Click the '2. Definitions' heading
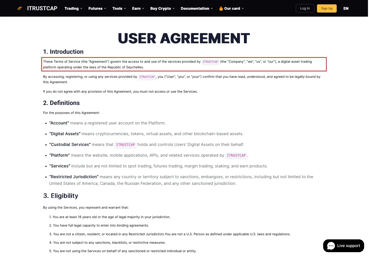Viewport: 369px width, 256px height. click(61, 103)
